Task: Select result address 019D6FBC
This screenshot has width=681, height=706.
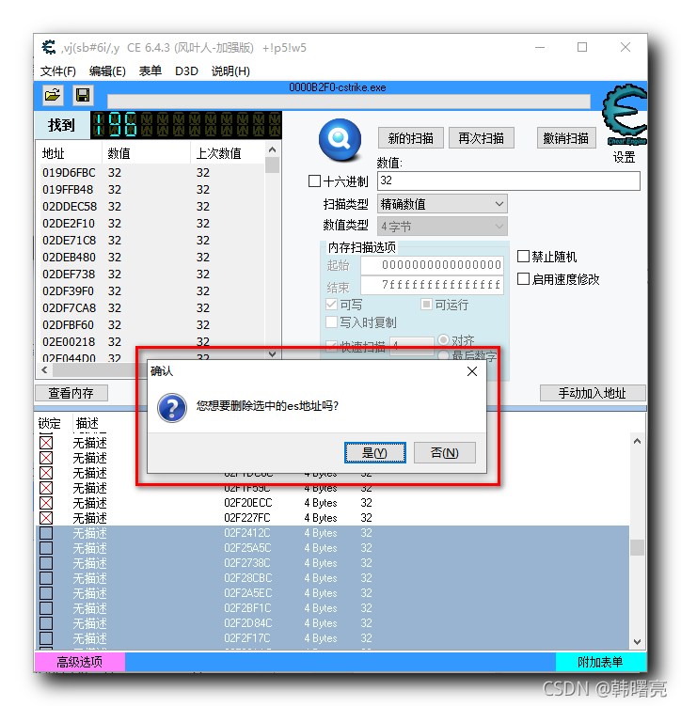Action: coord(69,173)
